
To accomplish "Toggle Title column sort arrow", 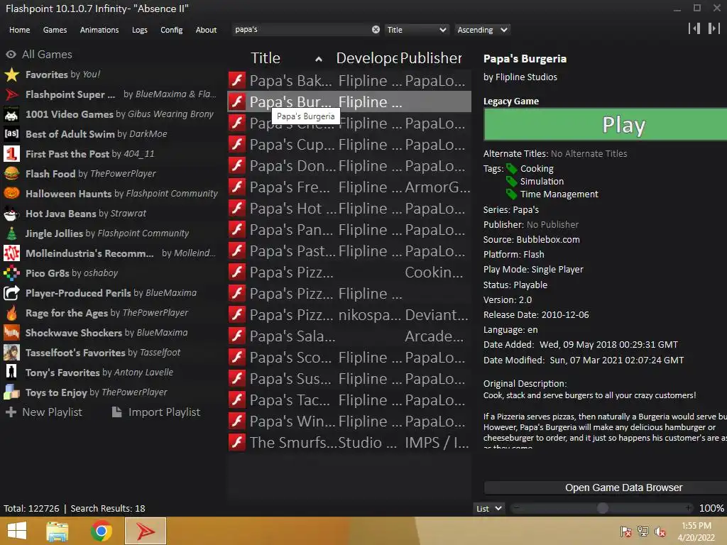I will pyautogui.click(x=319, y=59).
